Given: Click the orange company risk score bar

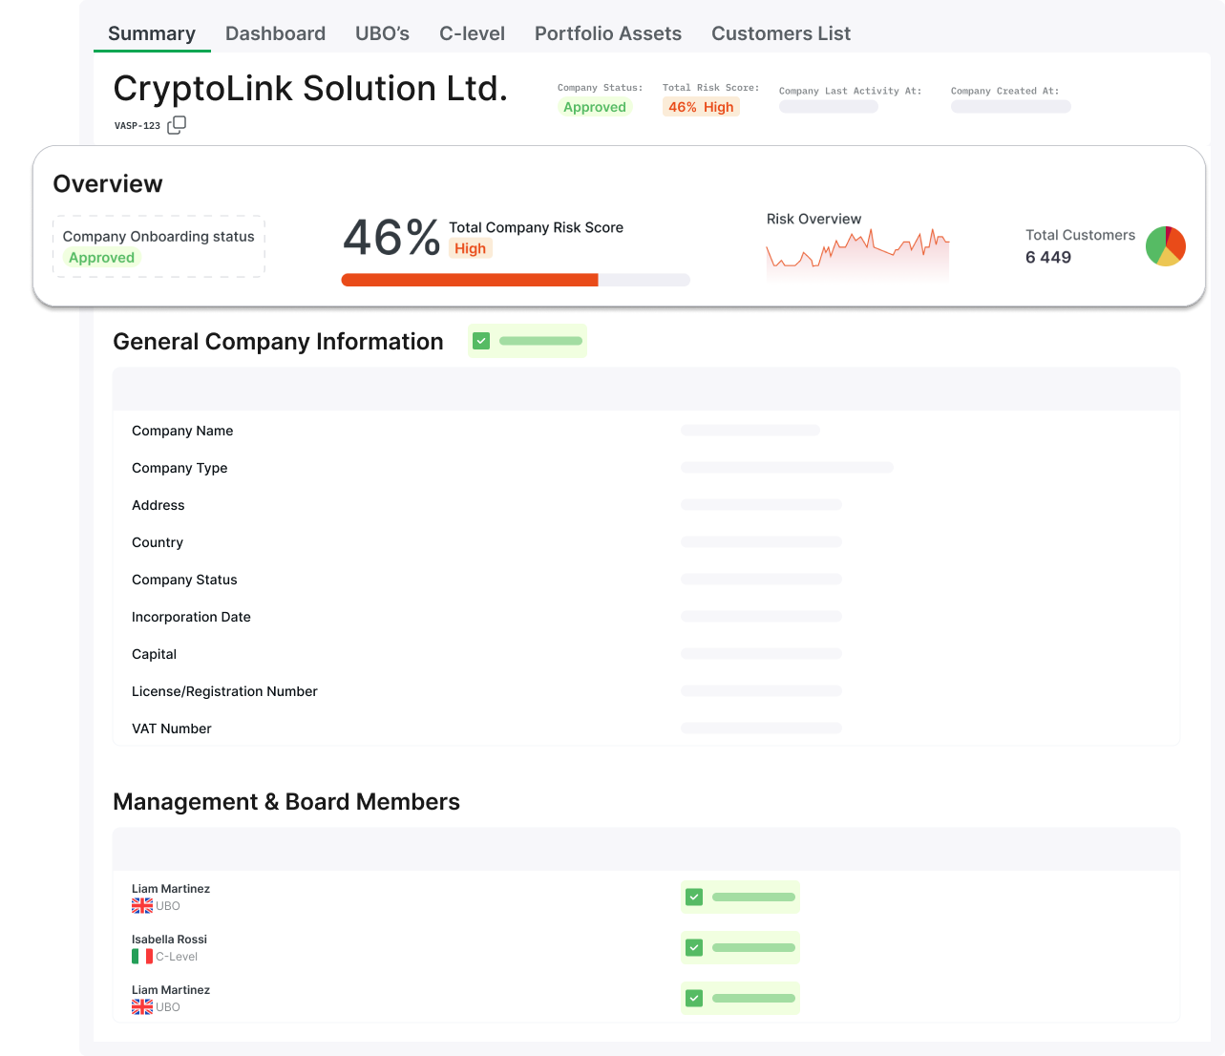Looking at the screenshot, I should tap(470, 280).
